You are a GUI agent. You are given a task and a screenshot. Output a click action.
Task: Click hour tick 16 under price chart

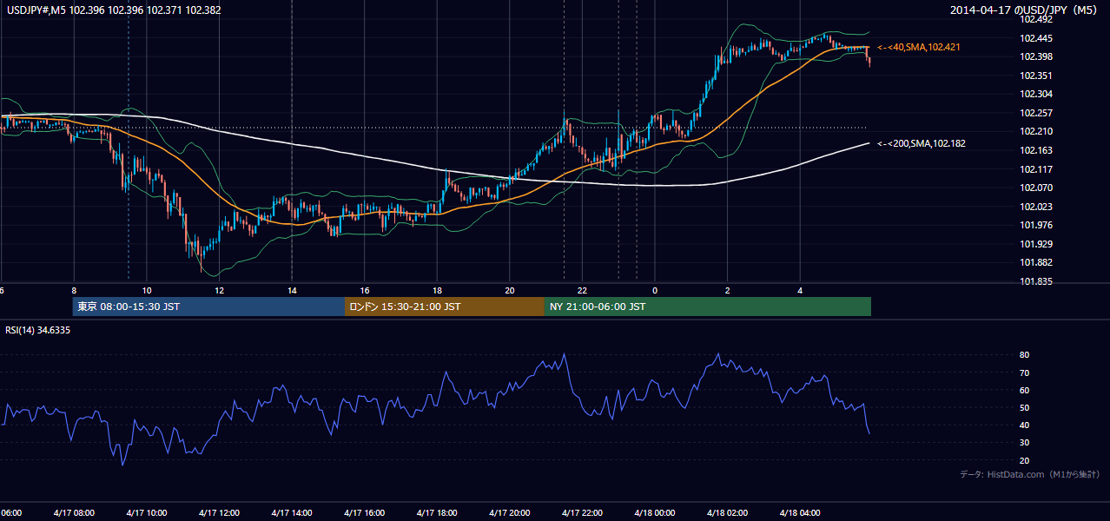tap(365, 290)
